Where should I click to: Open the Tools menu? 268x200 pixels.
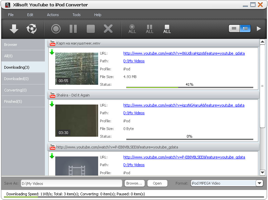pyautogui.click(x=76, y=15)
